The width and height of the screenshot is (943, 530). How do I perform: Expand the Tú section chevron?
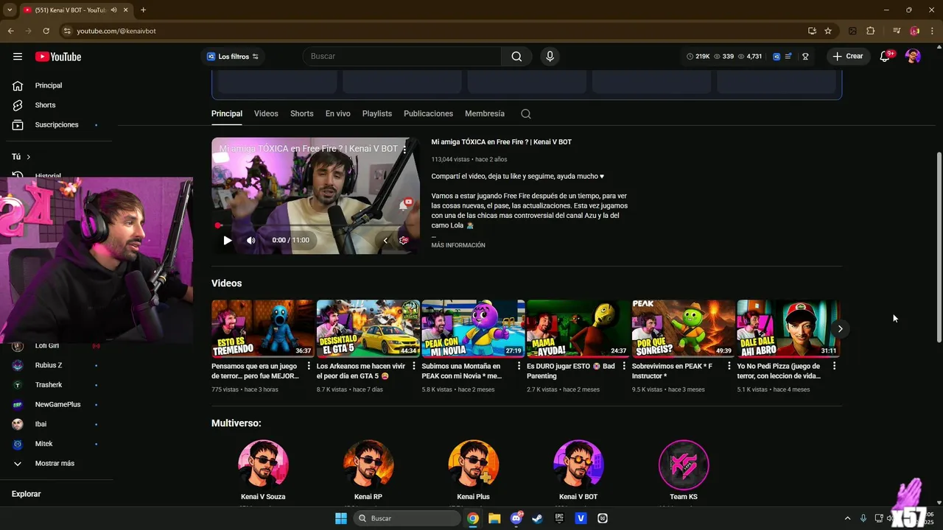click(29, 157)
